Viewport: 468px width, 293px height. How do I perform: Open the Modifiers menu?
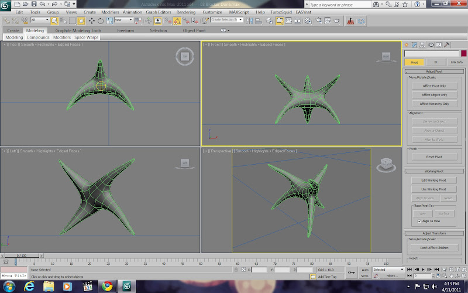click(110, 12)
